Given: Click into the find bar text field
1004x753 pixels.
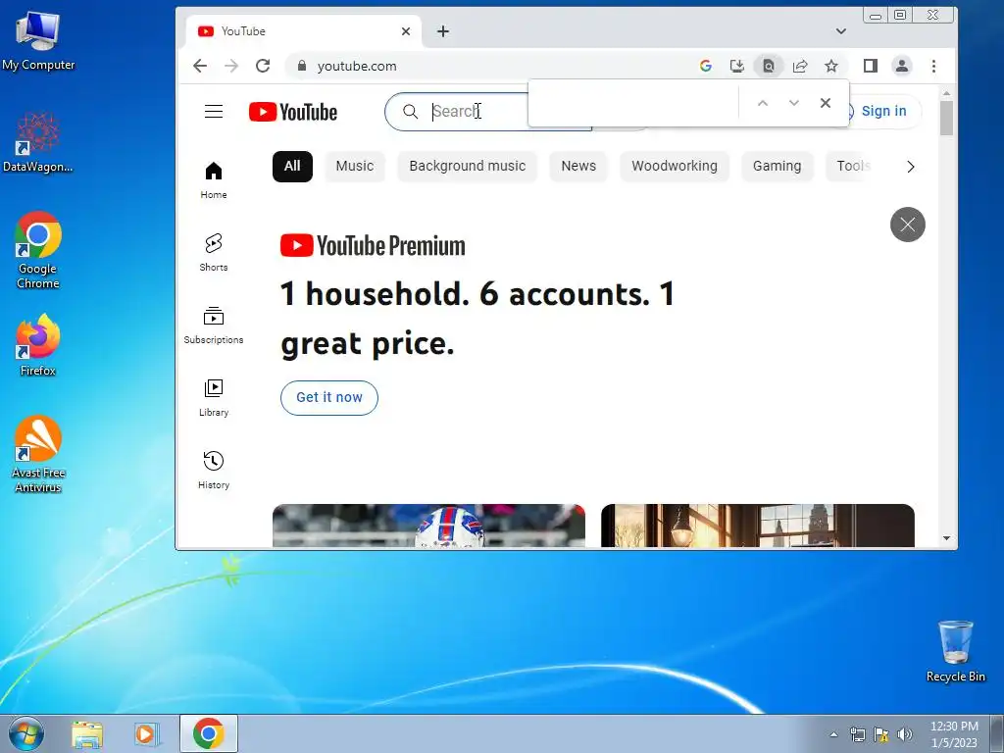Looking at the screenshot, I should coord(634,103).
